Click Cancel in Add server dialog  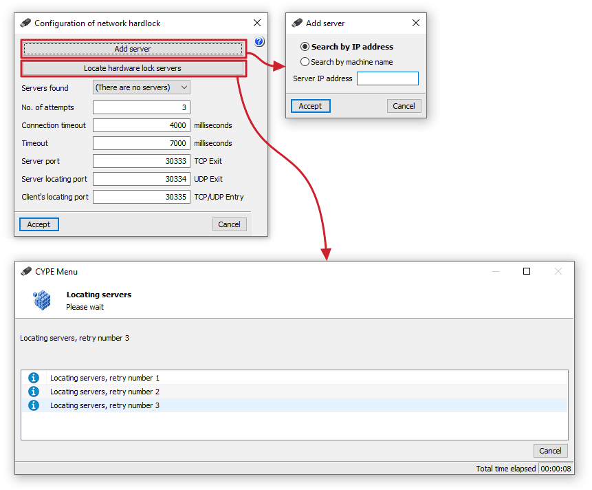click(404, 106)
